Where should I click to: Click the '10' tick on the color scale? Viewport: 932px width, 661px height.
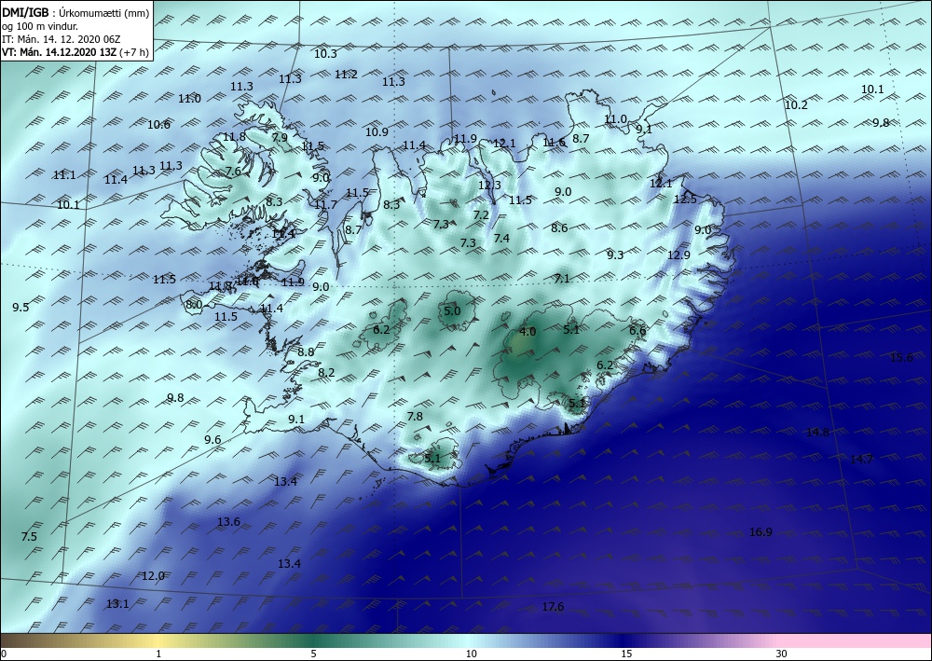tap(472, 654)
